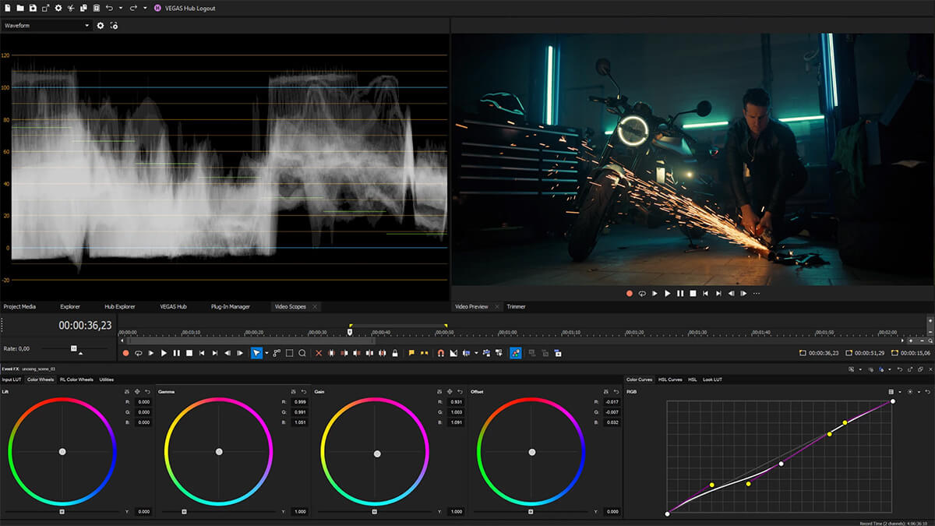Open Project Properties with the gear icon
935x526 pixels.
tap(58, 9)
